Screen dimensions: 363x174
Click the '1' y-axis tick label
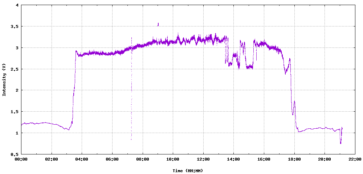coord(17,133)
